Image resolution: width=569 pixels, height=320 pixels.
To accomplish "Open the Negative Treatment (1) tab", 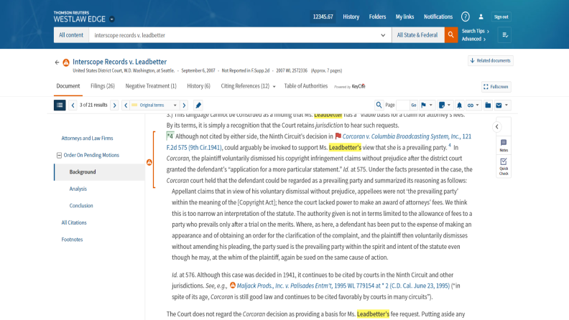I will 151,86.
